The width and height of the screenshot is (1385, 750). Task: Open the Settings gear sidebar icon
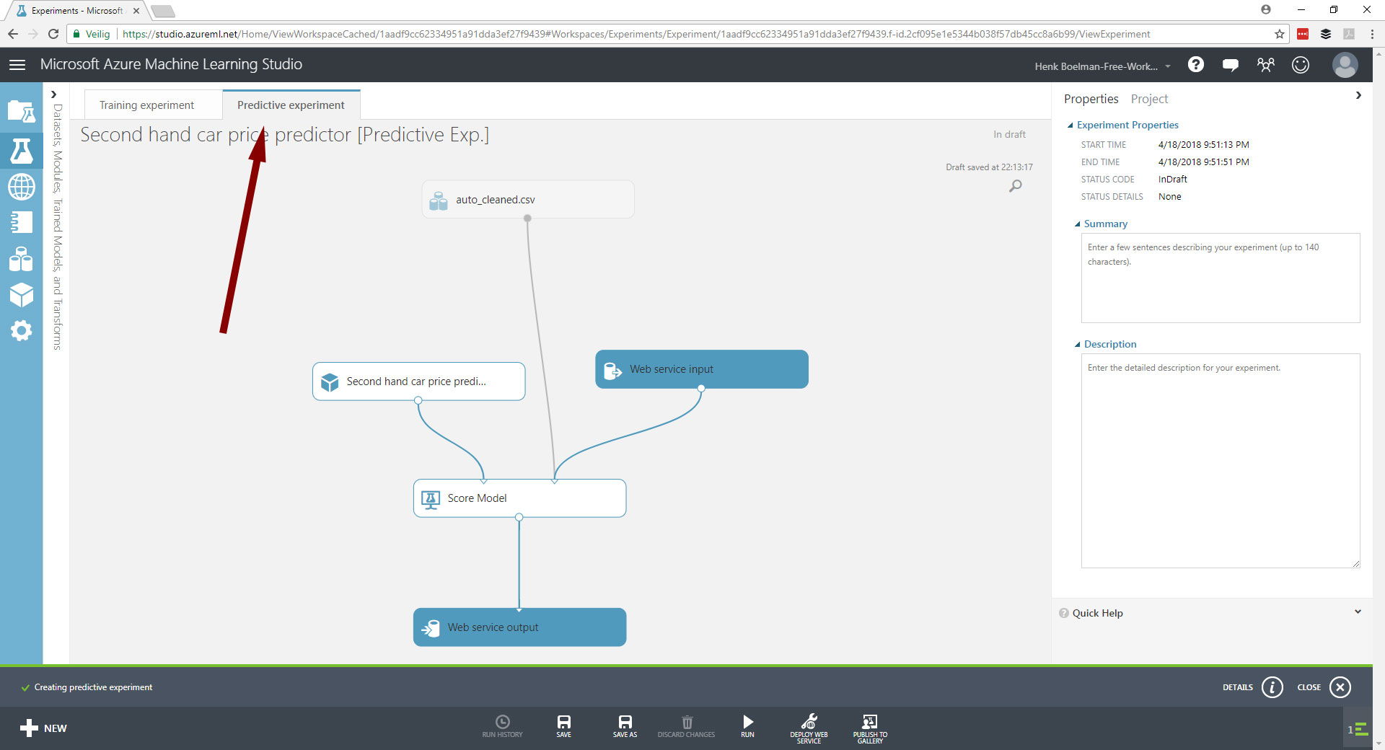(x=21, y=331)
